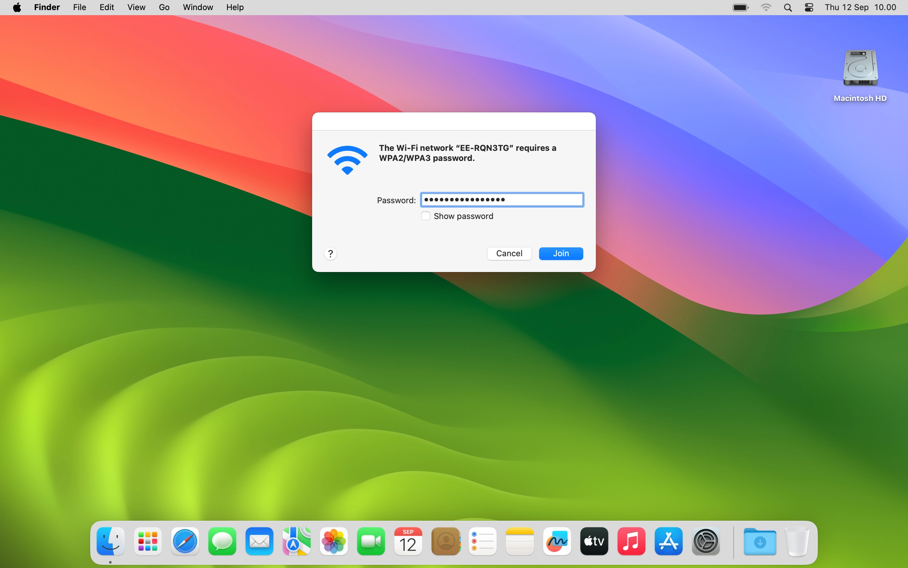Open the Maps app from the Dock

[296, 541]
